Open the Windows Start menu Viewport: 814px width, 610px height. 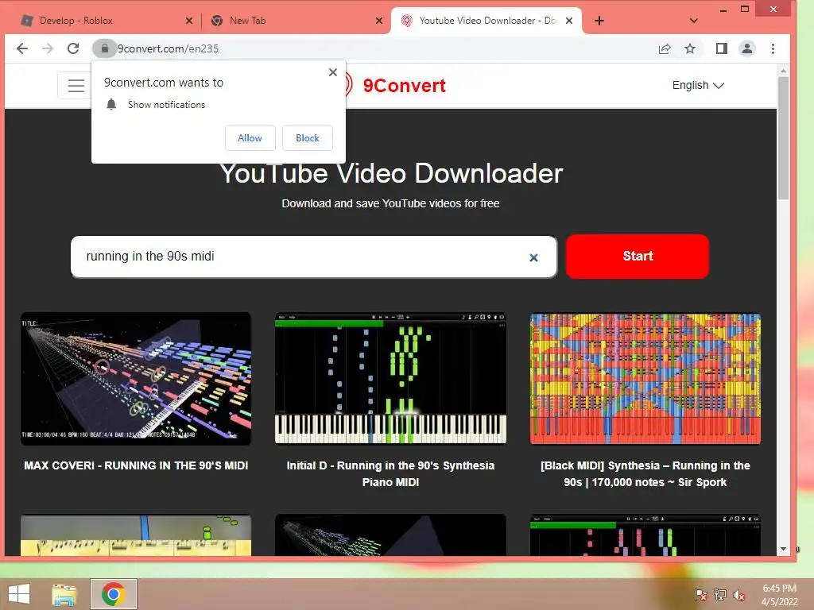(19, 594)
